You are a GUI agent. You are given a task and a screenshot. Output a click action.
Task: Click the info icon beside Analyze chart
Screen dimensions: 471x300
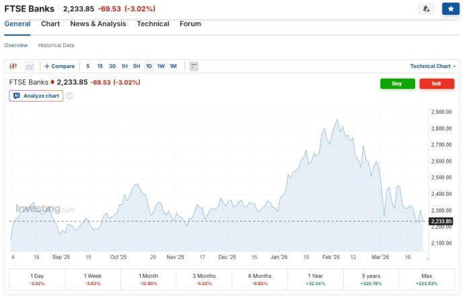69,96
